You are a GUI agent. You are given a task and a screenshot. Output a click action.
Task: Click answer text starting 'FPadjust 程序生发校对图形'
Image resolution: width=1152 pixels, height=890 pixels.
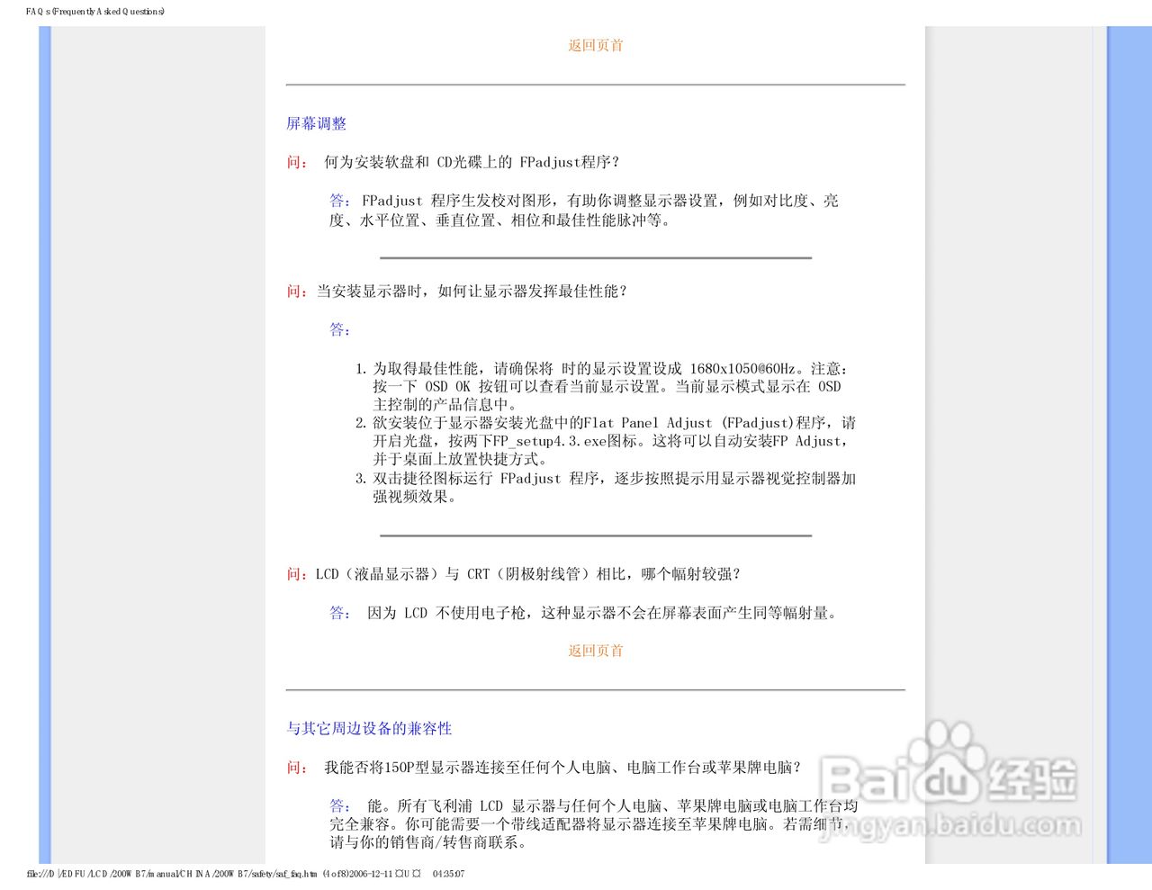point(584,211)
